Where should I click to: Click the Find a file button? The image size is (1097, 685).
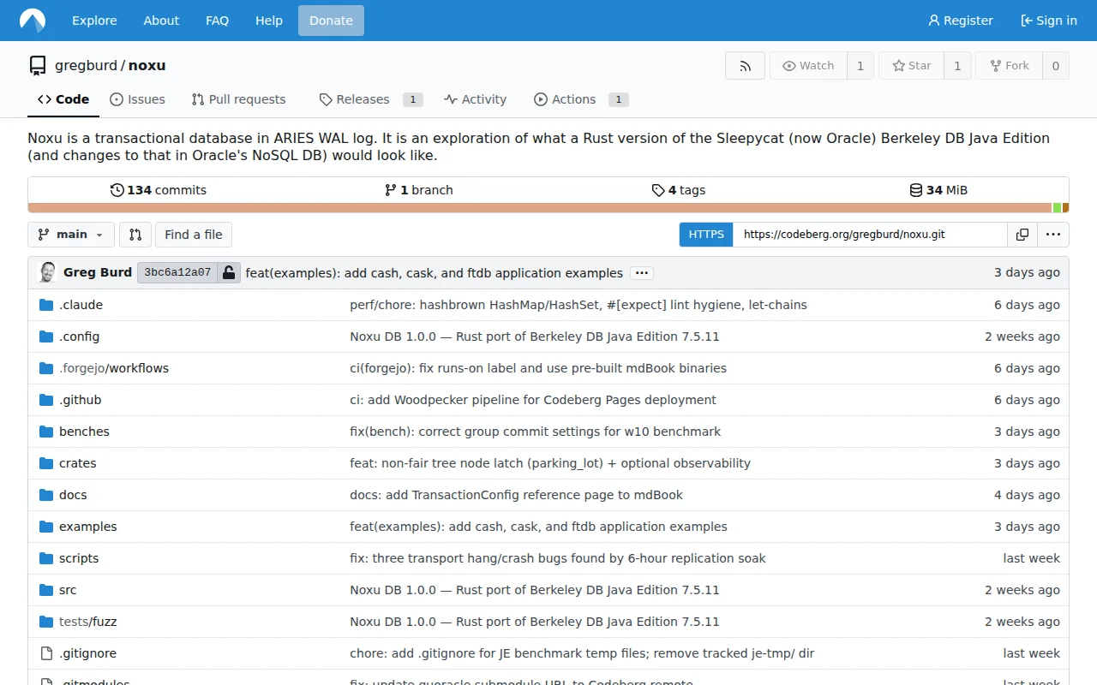click(x=194, y=235)
